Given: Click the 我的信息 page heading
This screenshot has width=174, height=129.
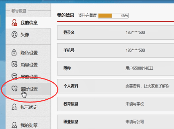Looking at the screenshot, I should point(65,15).
